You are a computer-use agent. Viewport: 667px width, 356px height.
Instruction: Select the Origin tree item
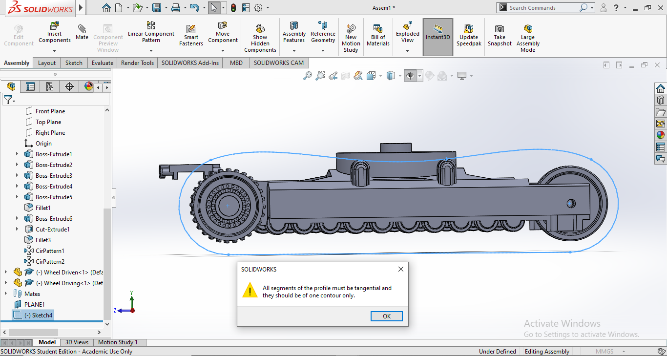38,143
